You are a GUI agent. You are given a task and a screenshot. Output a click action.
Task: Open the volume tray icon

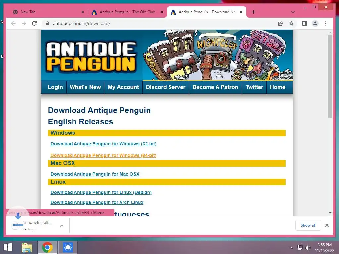point(308,248)
